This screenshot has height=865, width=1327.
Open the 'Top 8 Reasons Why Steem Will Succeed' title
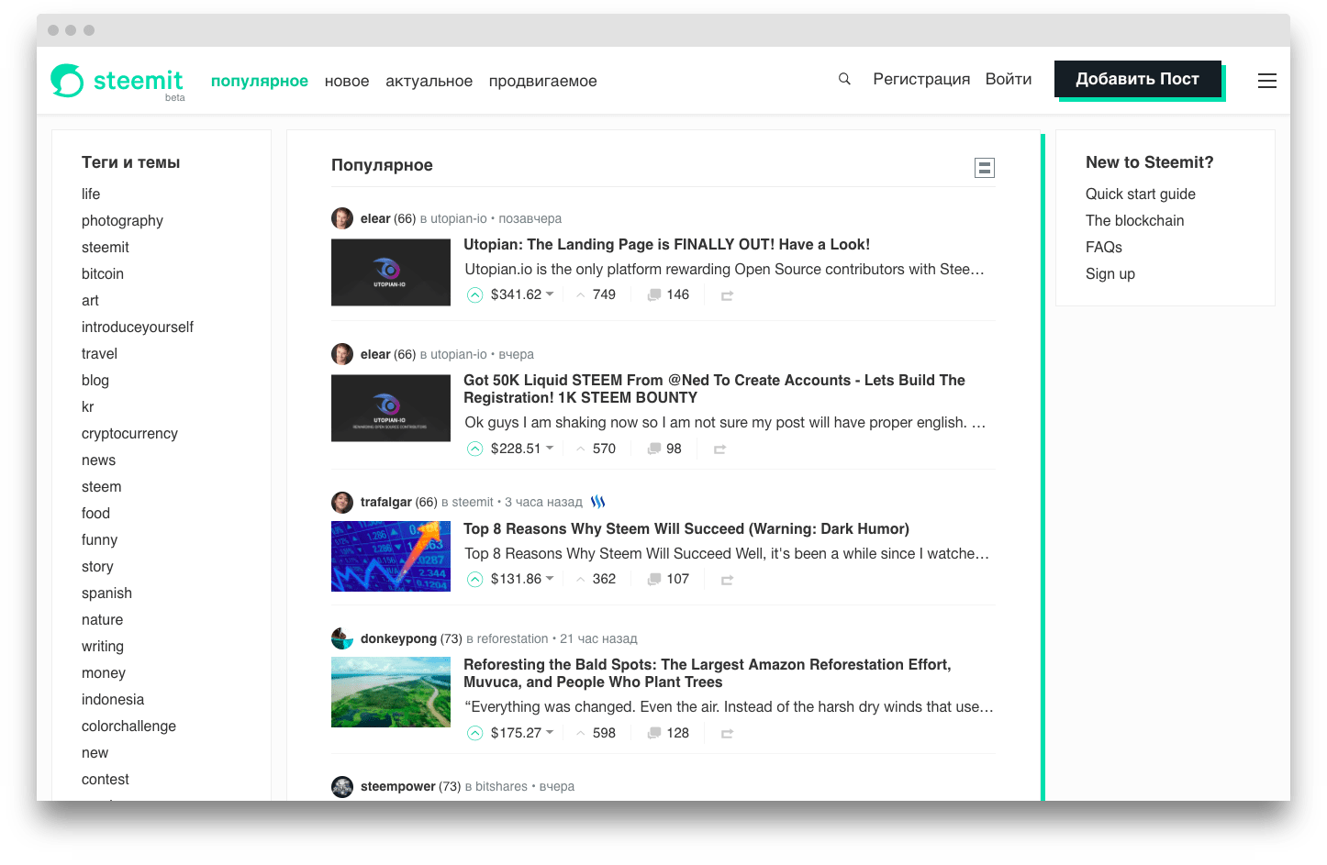(686, 528)
